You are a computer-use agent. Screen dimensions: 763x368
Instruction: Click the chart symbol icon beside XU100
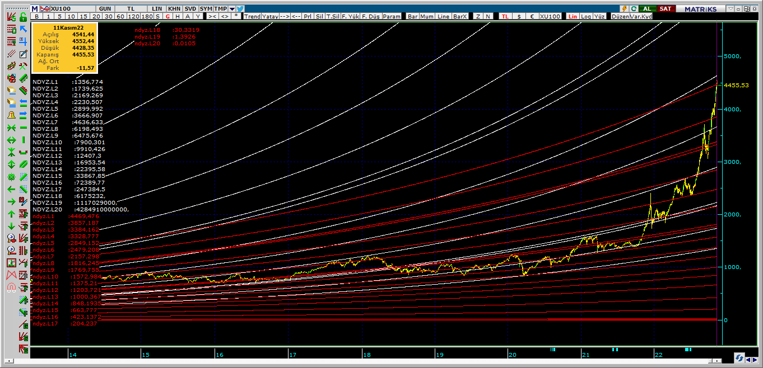[x=44, y=9]
